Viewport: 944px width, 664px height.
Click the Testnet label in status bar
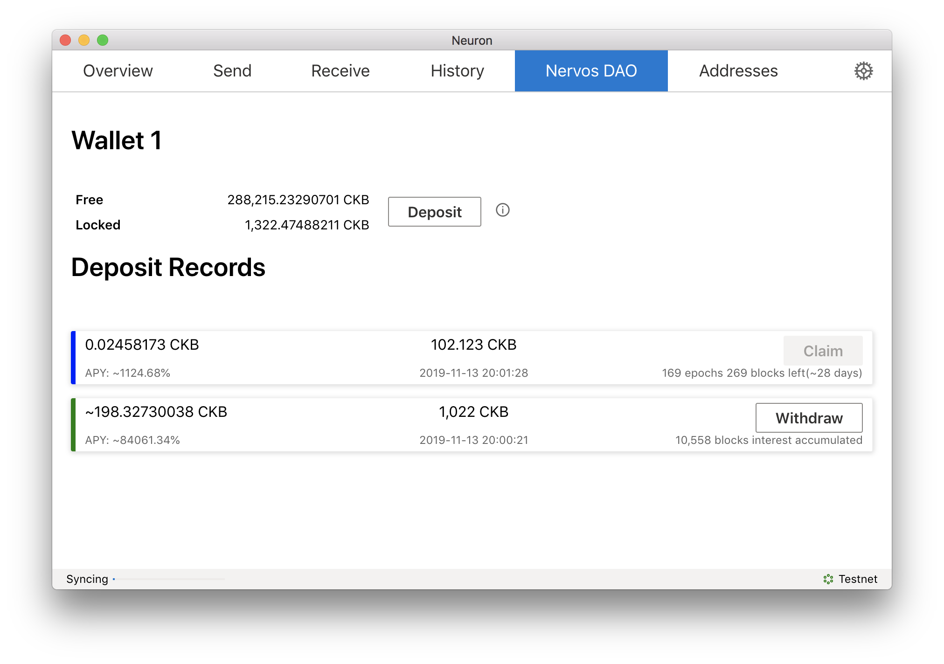coord(858,579)
